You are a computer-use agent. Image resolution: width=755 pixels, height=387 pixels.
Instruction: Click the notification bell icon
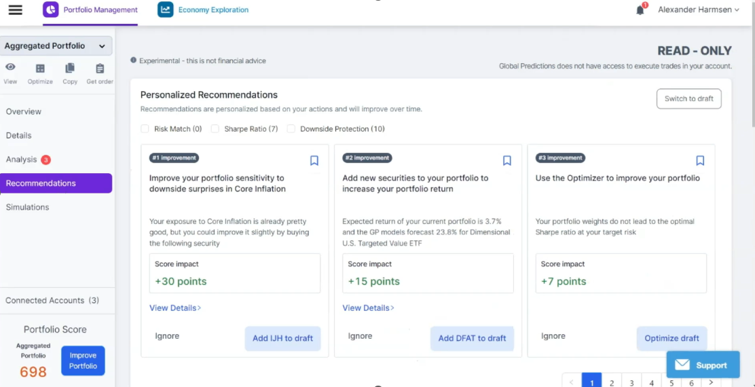[x=640, y=10]
